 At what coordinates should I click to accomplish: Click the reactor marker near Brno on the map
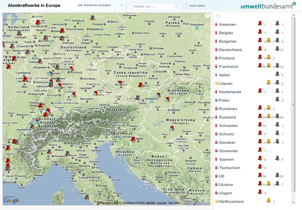pyautogui.click(x=141, y=85)
